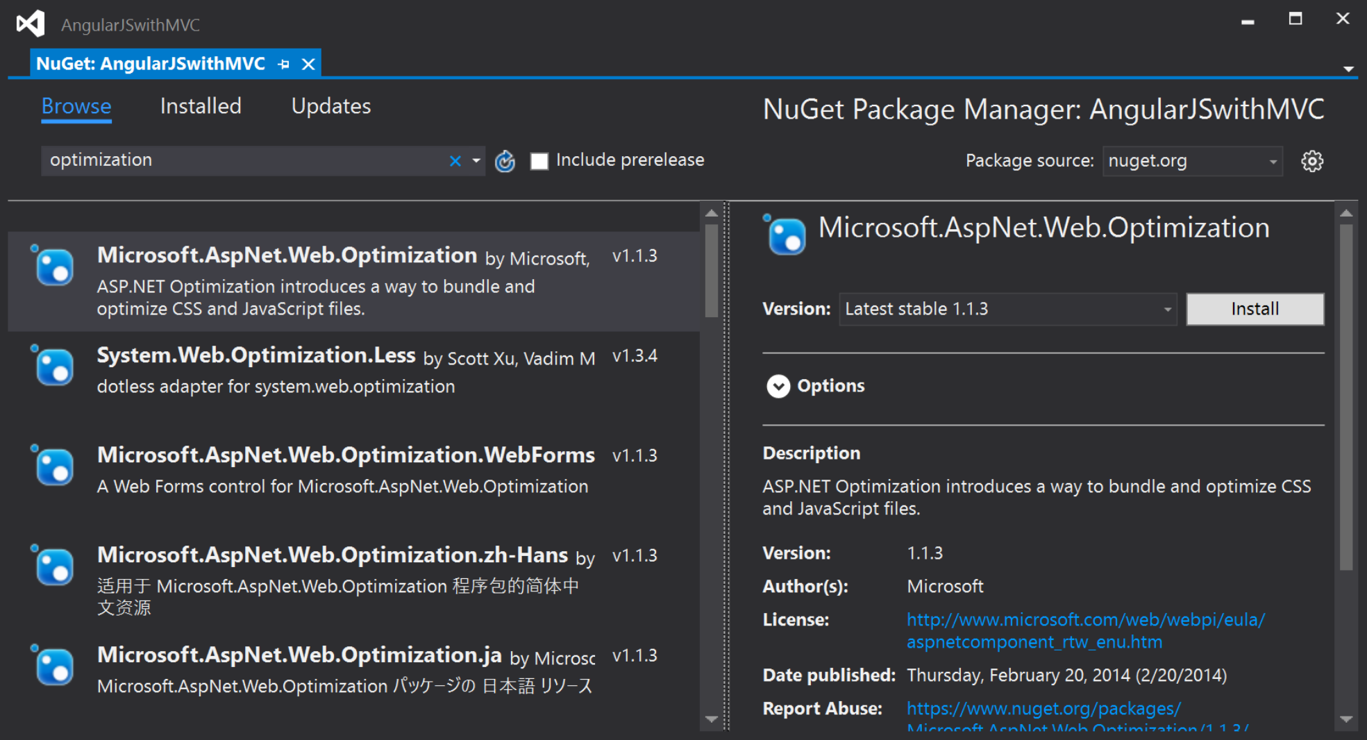Image resolution: width=1367 pixels, height=740 pixels.
Task: Click v1.3.4 version of System.Web.Optimization.Less
Action: point(635,356)
